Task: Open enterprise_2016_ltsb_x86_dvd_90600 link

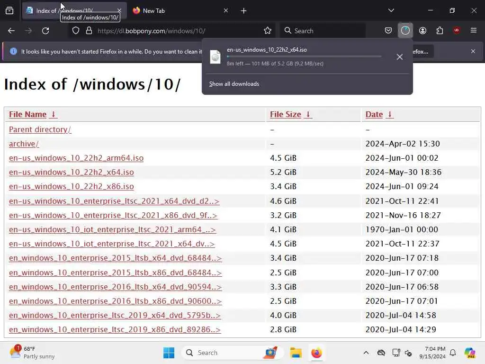Action: [x=116, y=301]
